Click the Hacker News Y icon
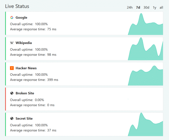 click(12, 68)
